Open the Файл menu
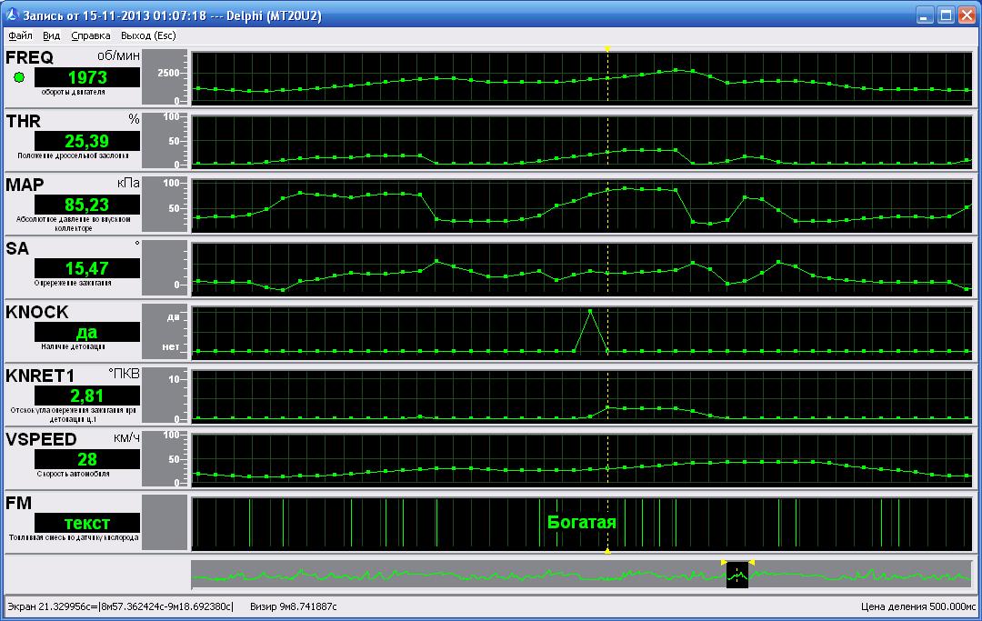982x621 pixels. (x=20, y=35)
